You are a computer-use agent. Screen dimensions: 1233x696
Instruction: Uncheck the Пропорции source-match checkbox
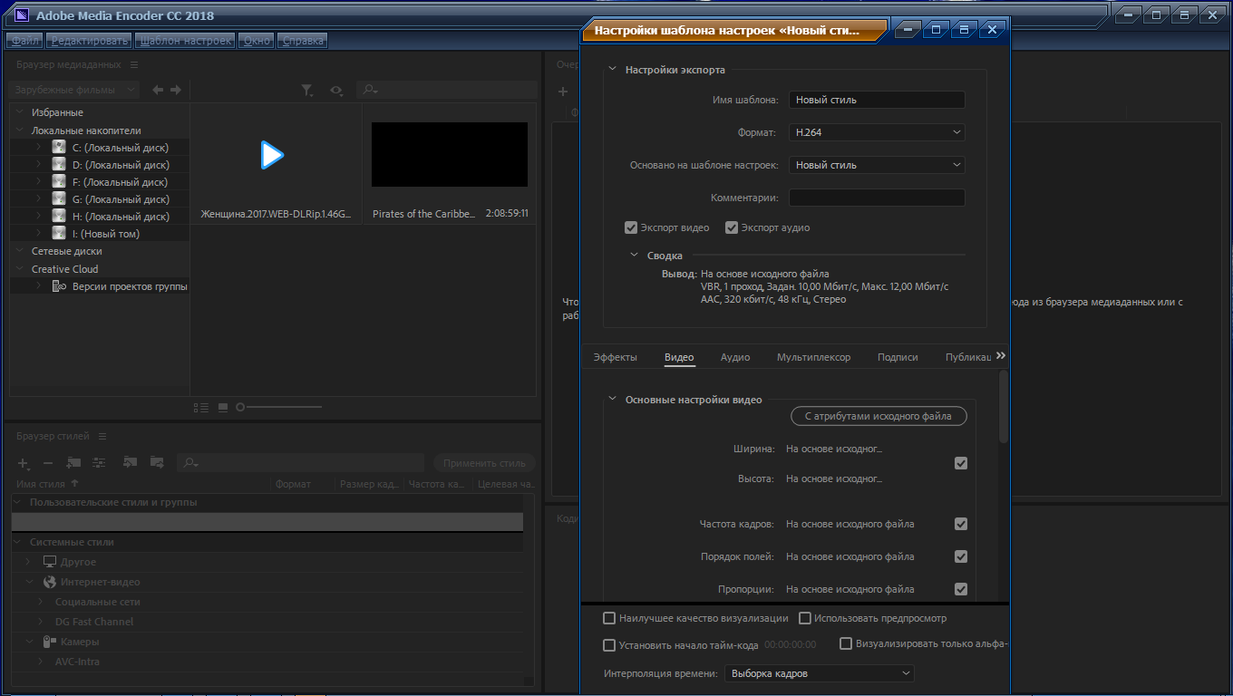pos(961,589)
